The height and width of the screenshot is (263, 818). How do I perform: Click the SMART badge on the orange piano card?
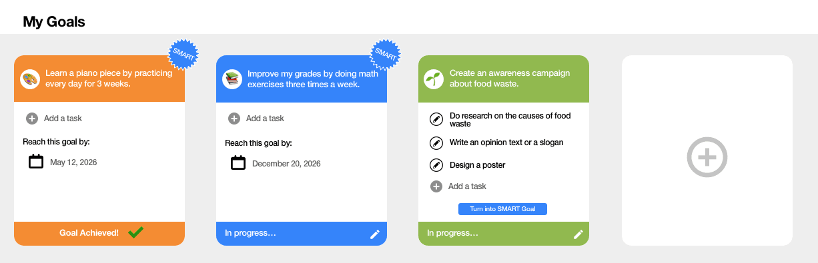pos(183,54)
